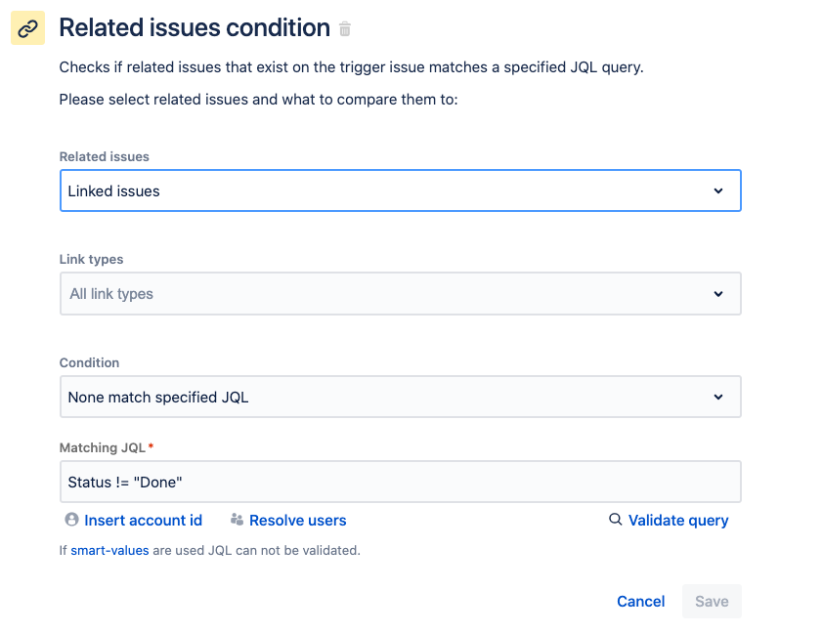Image resolution: width=823 pixels, height=632 pixels.
Task: Focus the Matching JQL text field
Action: click(400, 482)
